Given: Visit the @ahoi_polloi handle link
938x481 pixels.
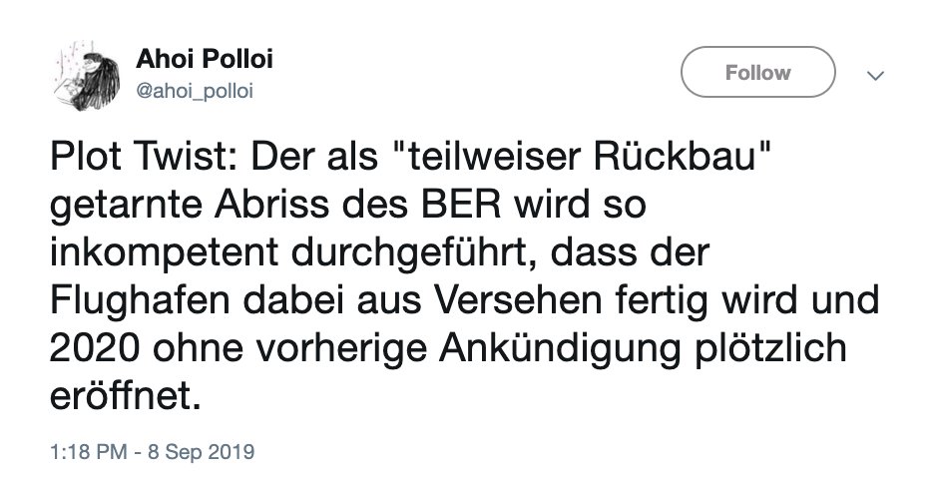Looking at the screenshot, I should click(195, 91).
